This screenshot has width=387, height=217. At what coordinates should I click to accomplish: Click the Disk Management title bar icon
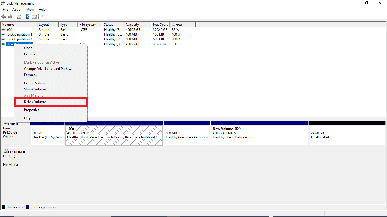(3, 3)
